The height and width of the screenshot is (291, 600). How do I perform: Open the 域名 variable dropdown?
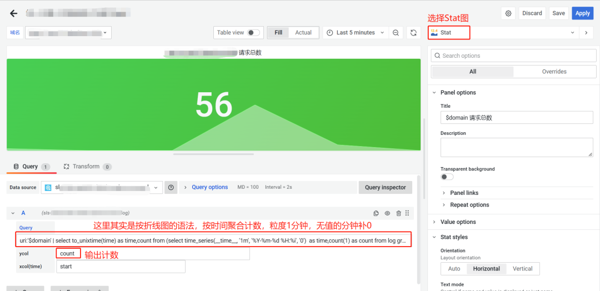(x=68, y=33)
